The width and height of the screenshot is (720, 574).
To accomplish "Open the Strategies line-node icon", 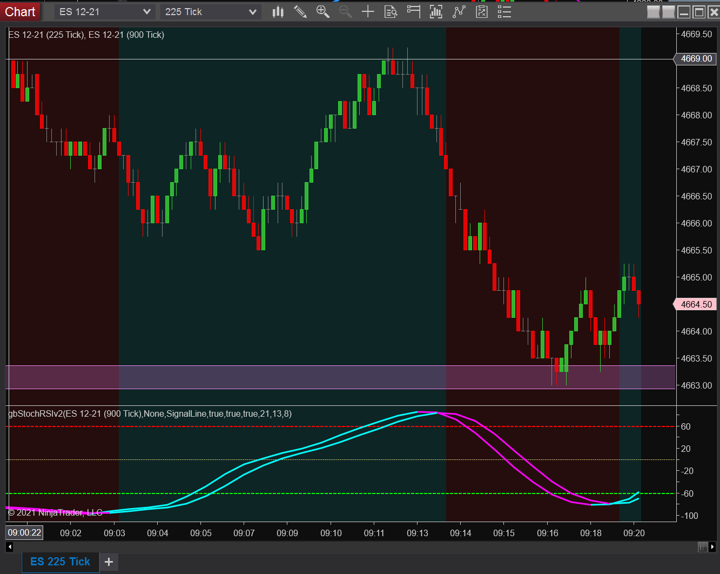I will pyautogui.click(x=459, y=11).
